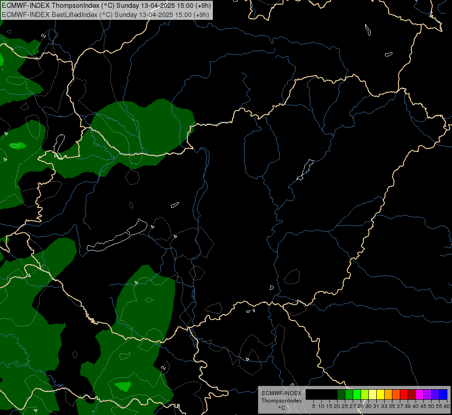Click the legend tick value '45'
The image size is (452, 415).
[423, 406]
